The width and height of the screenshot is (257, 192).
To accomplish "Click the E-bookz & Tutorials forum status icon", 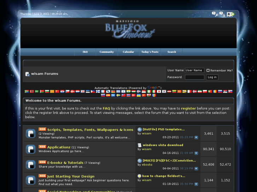I will (31, 165).
